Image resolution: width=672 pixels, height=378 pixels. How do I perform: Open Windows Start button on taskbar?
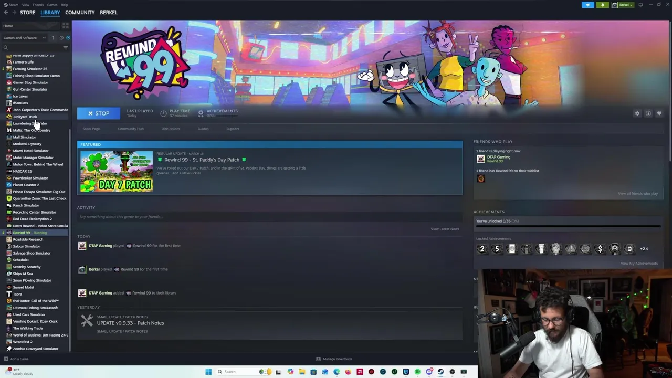208,372
